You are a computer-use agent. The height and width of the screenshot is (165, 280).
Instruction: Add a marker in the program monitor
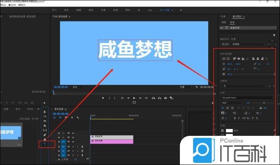[103, 98]
